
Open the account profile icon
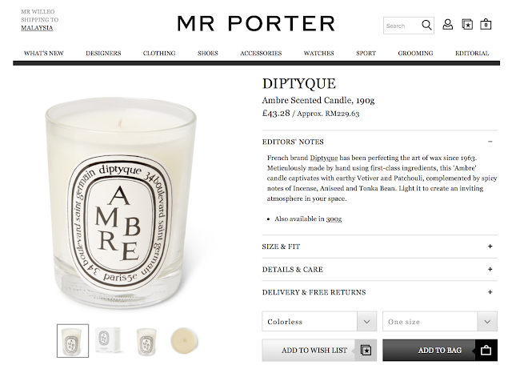(448, 25)
